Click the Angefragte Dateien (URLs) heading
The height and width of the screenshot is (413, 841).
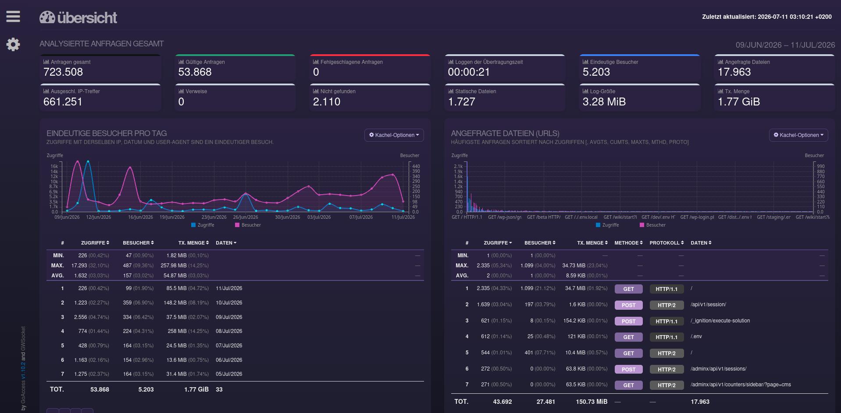505,133
